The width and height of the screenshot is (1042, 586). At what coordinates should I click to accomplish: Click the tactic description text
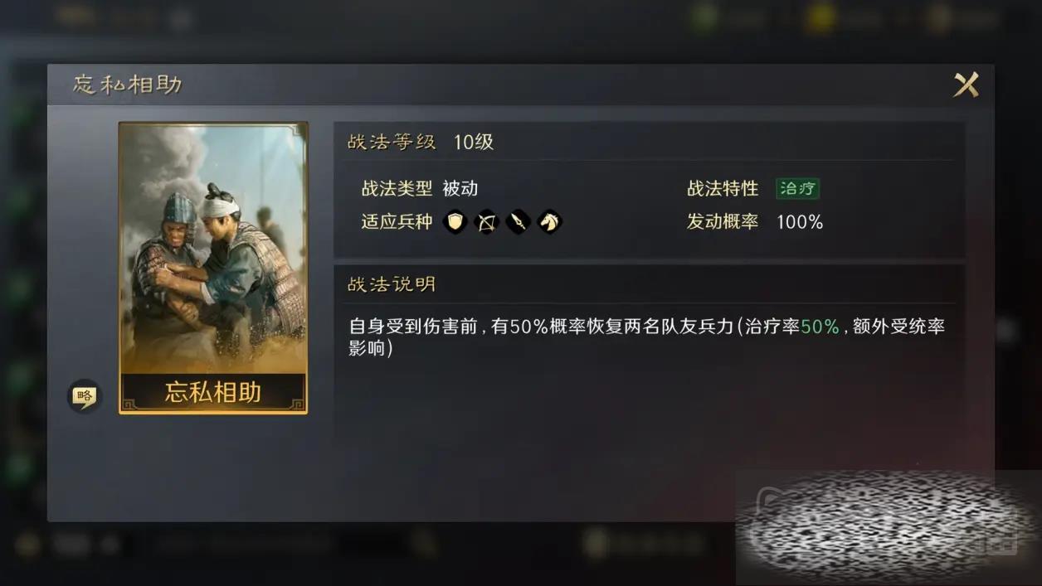[646, 337]
